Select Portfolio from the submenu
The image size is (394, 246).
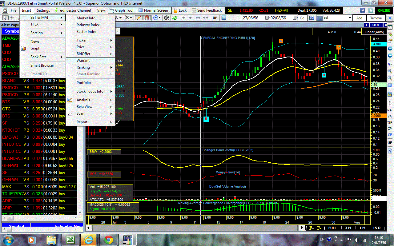[x=90, y=83]
